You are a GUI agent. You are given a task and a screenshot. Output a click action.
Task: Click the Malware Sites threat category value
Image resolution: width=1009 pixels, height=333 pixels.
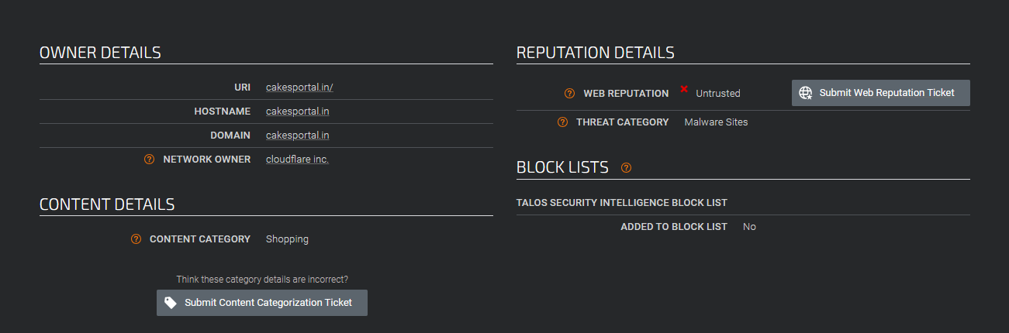click(x=716, y=122)
